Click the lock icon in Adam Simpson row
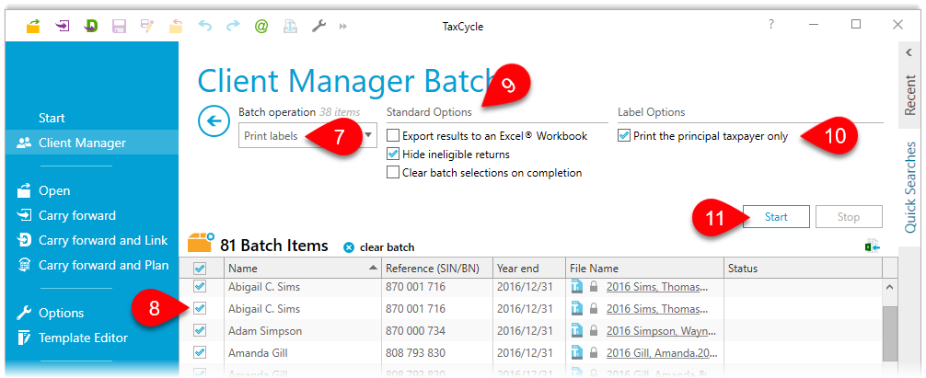 pos(594,331)
